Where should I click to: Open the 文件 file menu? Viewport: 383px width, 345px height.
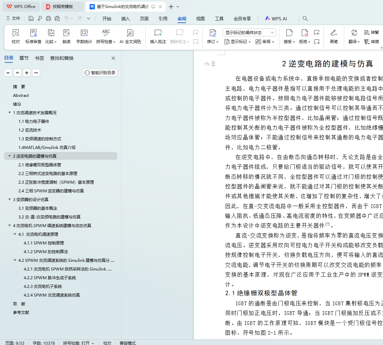(x=13, y=18)
